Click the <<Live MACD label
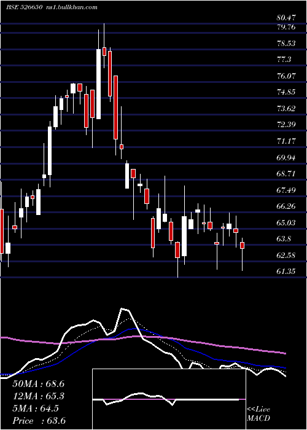Screen dimensions: 307x430 pyautogui.click(x=258, y=413)
